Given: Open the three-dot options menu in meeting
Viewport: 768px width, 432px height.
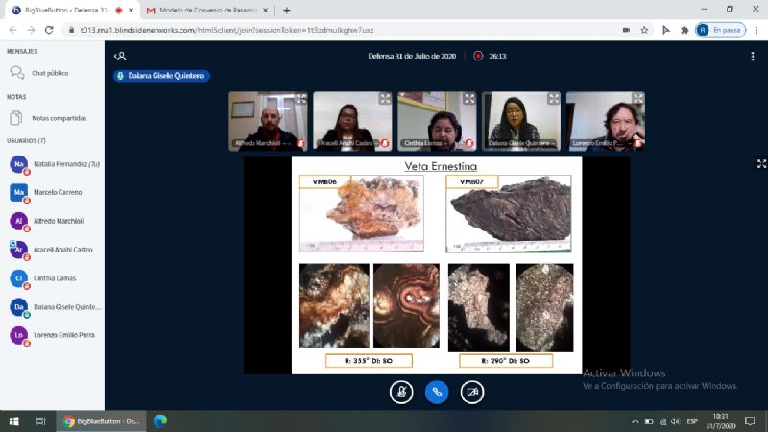Looking at the screenshot, I should (752, 57).
